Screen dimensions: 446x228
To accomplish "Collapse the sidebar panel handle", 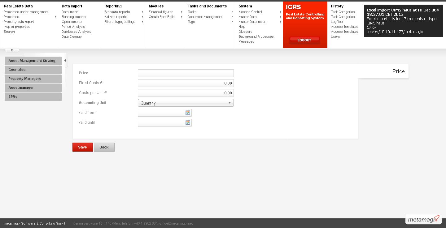I will 65,61.
